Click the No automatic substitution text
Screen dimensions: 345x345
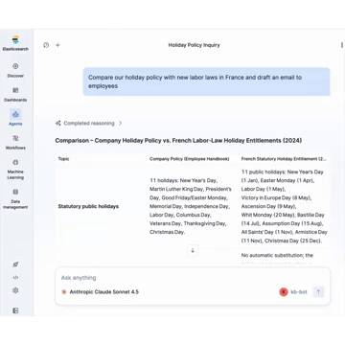tap(277, 255)
